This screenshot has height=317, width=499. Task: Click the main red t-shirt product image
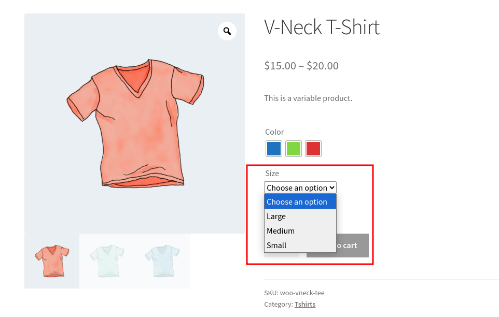(135, 124)
